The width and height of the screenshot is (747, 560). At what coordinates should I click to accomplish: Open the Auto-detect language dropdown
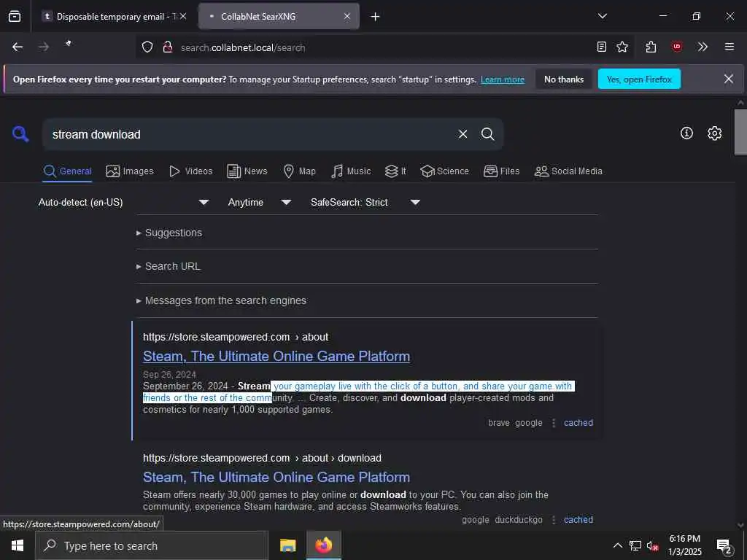(x=124, y=203)
